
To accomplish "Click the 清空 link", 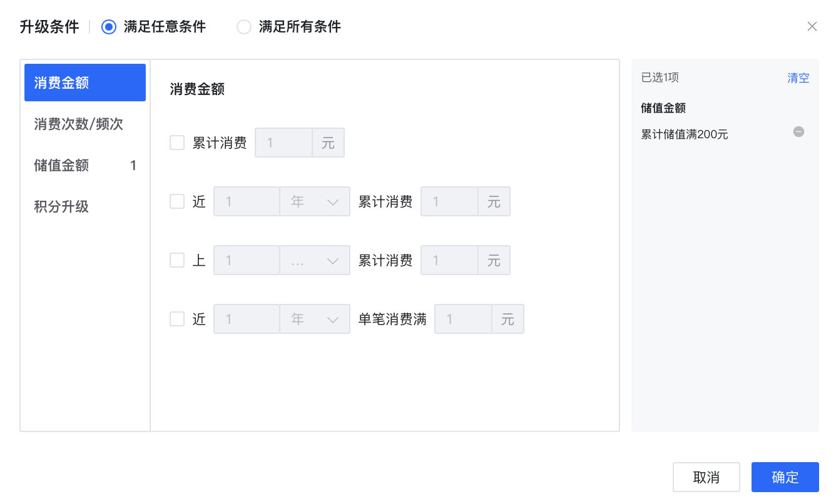I will coord(798,78).
